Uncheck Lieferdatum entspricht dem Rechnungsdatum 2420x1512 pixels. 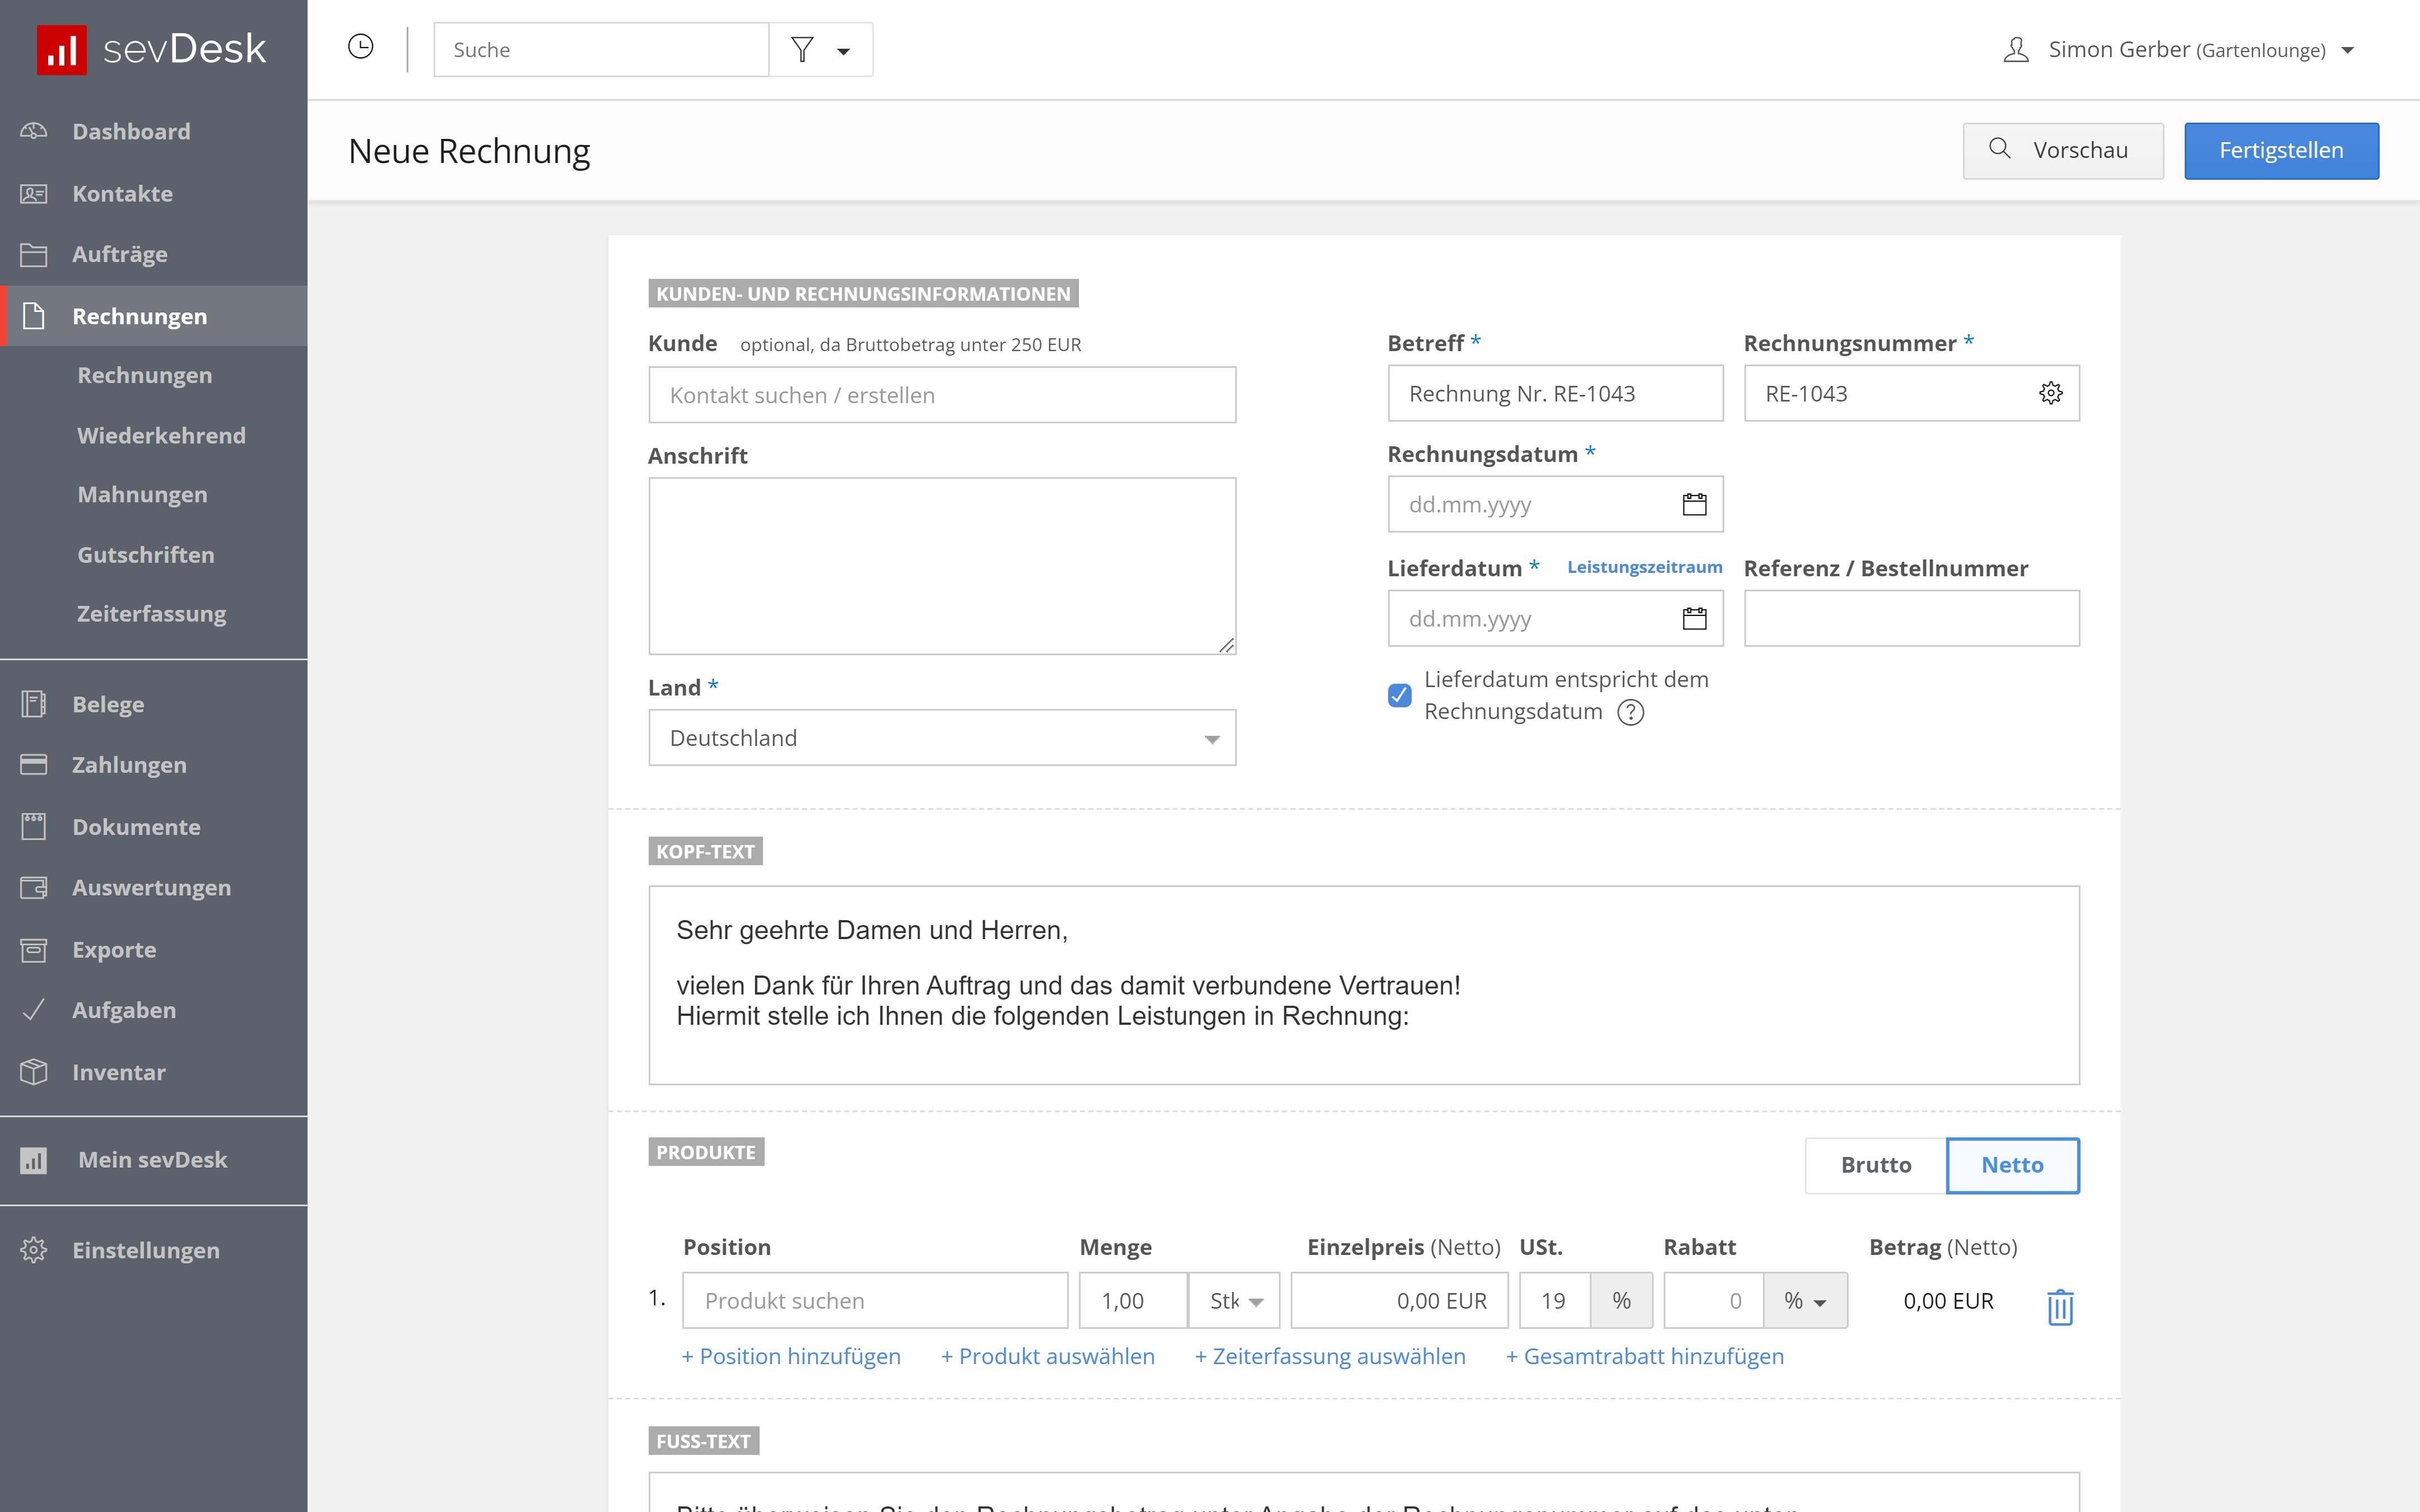tap(1399, 695)
